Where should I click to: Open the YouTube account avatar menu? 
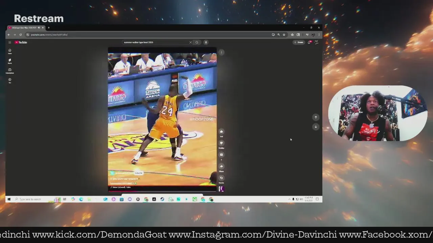(317, 42)
